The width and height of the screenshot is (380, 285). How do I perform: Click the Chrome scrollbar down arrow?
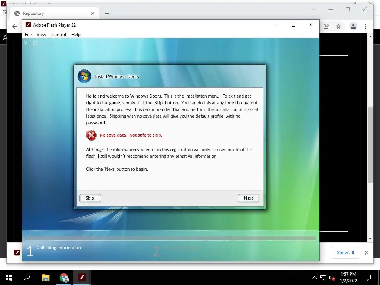[x=370, y=239]
